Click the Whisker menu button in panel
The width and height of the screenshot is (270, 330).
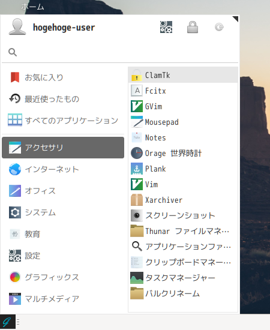click(8, 322)
